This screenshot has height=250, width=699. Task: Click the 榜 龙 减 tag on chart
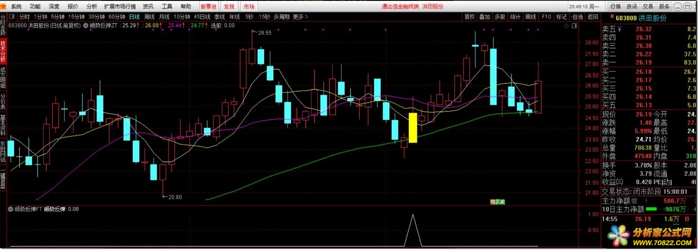[x=497, y=202]
